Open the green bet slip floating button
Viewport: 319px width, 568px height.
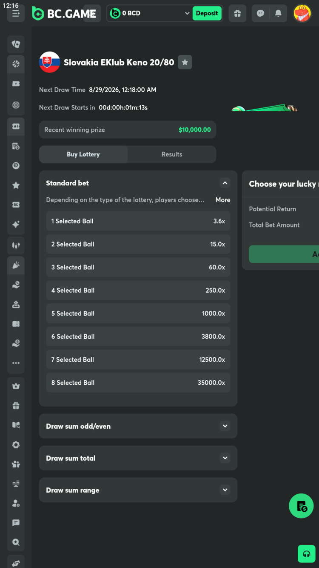302,506
